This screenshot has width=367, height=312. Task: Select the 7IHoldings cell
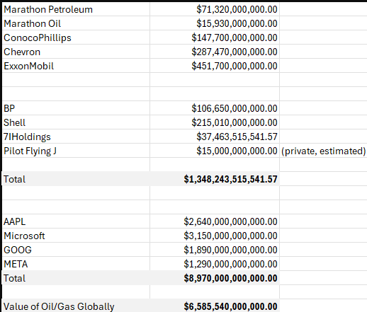coord(76,137)
